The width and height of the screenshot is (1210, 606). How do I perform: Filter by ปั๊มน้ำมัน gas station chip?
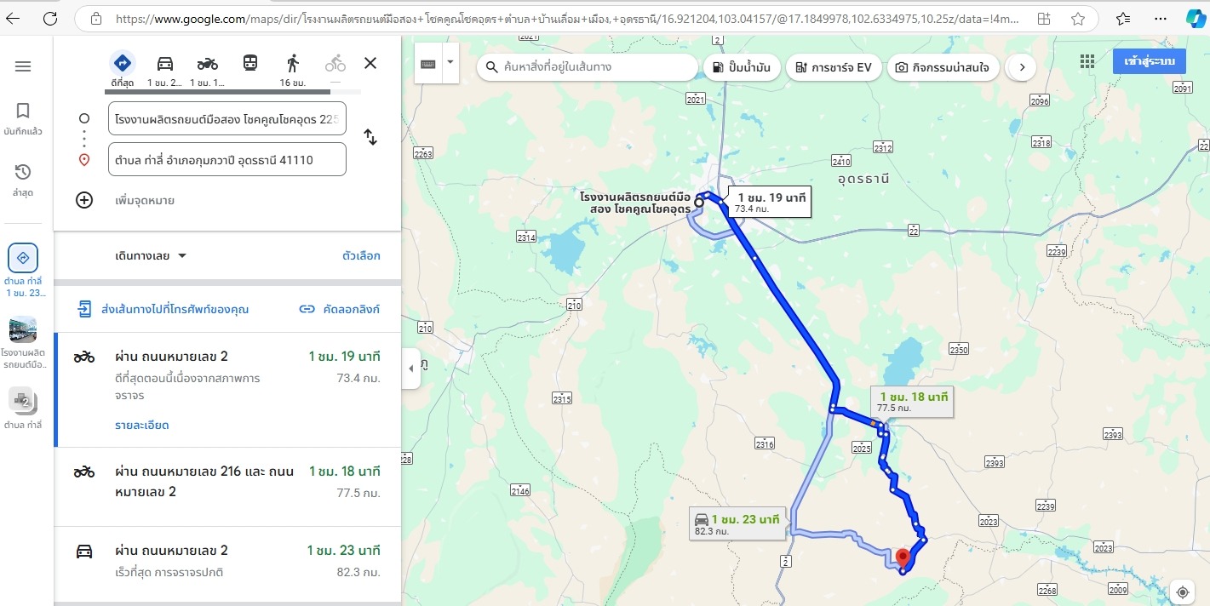[743, 67]
